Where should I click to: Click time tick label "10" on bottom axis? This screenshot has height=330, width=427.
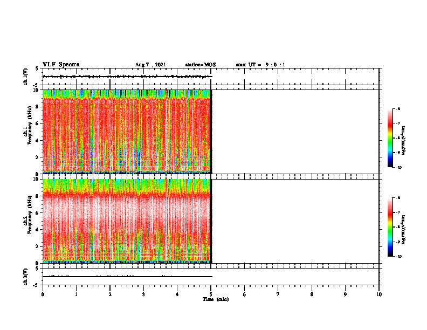coord(379,294)
